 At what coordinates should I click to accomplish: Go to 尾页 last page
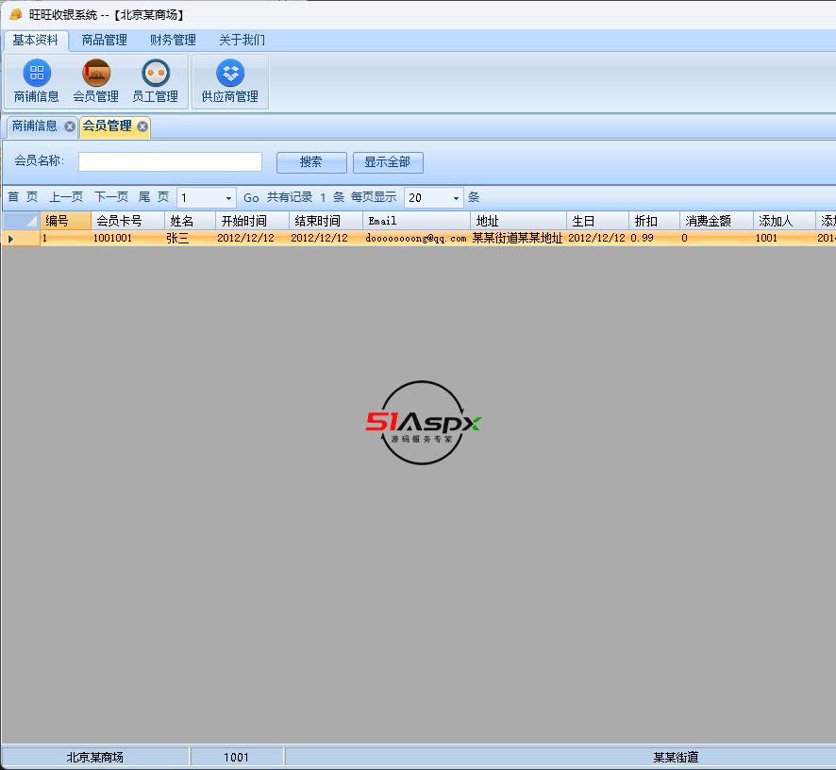154,197
